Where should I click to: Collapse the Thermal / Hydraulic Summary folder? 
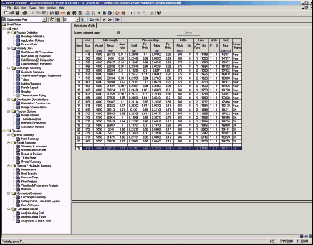[x=9, y=165]
